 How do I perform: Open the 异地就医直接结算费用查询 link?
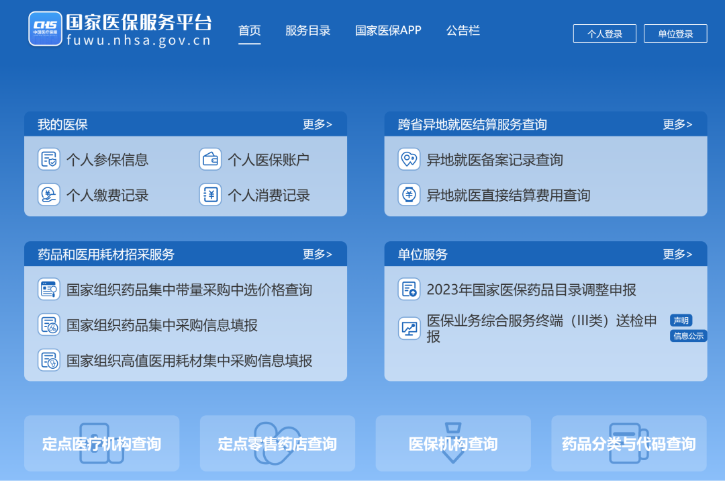point(508,195)
